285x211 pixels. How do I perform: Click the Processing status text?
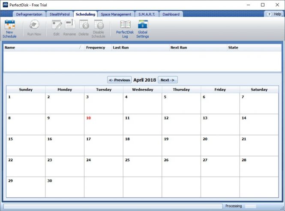[x=234, y=206]
